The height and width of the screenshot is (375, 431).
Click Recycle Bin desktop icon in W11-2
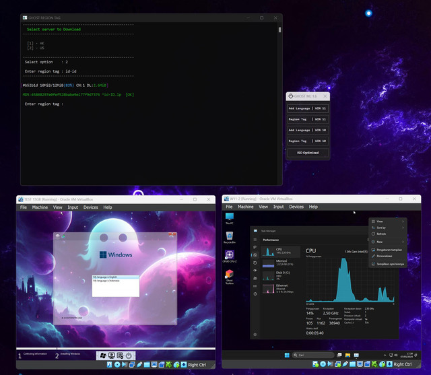(230, 238)
